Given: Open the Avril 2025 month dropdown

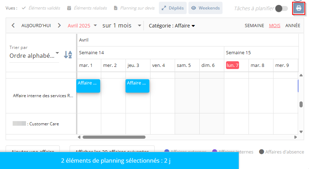Looking at the screenshot, I should 82,26.
